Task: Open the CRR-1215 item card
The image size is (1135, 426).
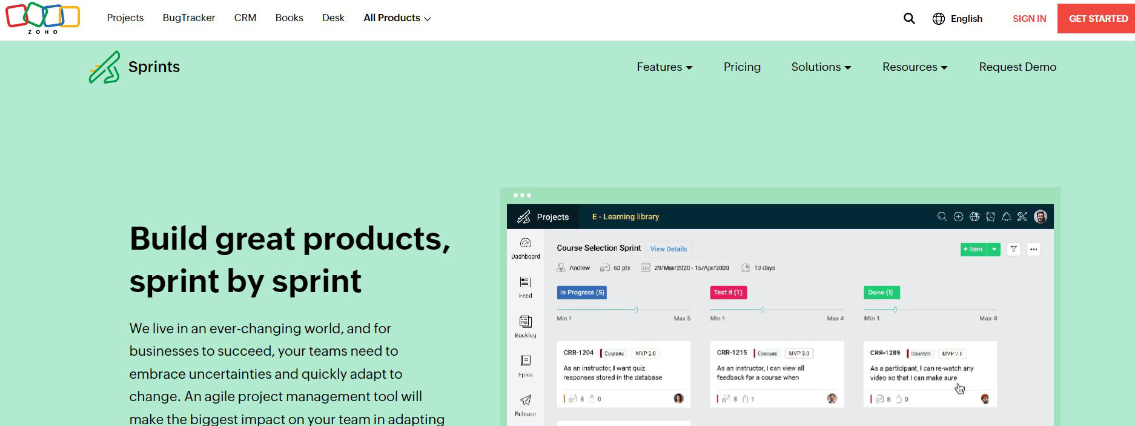Action: (x=776, y=374)
